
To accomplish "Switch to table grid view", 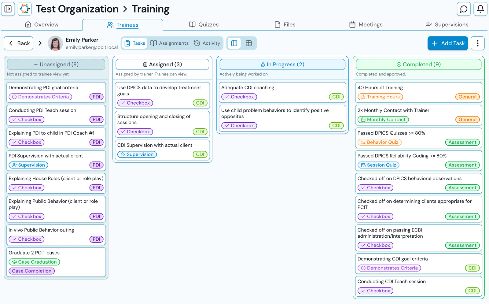I will pyautogui.click(x=249, y=43).
